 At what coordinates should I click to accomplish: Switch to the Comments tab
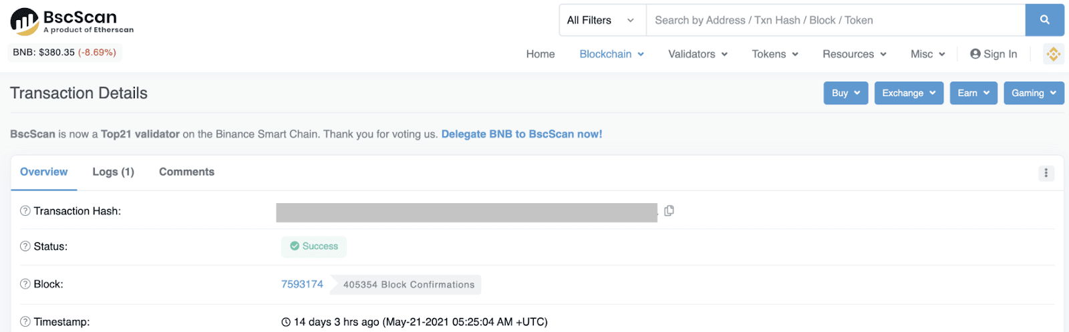pos(186,172)
